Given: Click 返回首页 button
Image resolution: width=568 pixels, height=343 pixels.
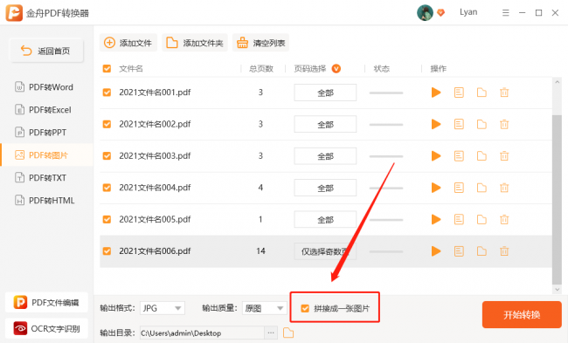Looking at the screenshot, I should (46, 51).
